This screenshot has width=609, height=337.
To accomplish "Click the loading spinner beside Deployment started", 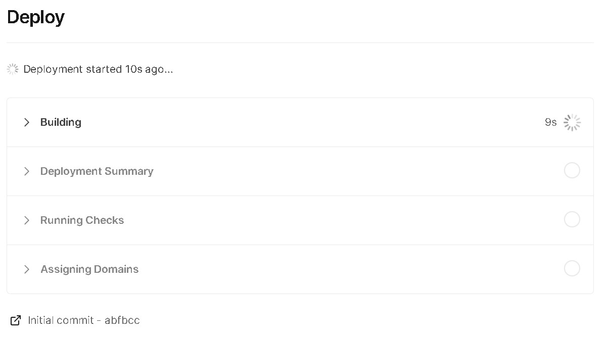I will [x=13, y=69].
